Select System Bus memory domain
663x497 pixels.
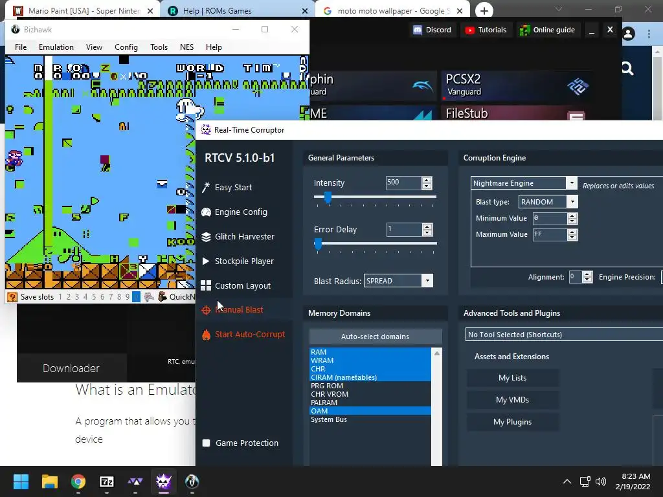tap(370, 419)
